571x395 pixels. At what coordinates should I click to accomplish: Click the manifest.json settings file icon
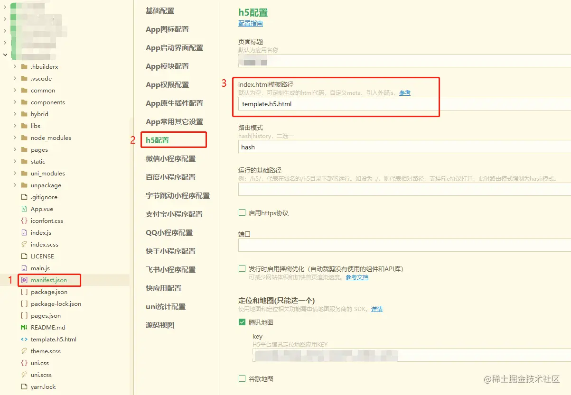coord(24,280)
